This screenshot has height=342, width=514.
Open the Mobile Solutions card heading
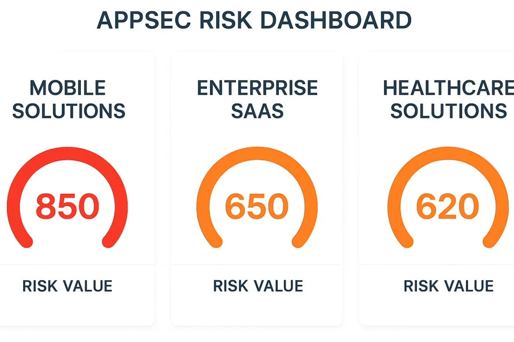click(x=68, y=100)
